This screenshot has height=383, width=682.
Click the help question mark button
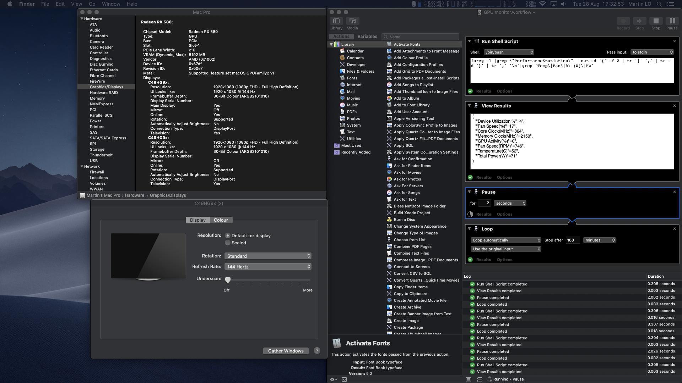[317, 350]
